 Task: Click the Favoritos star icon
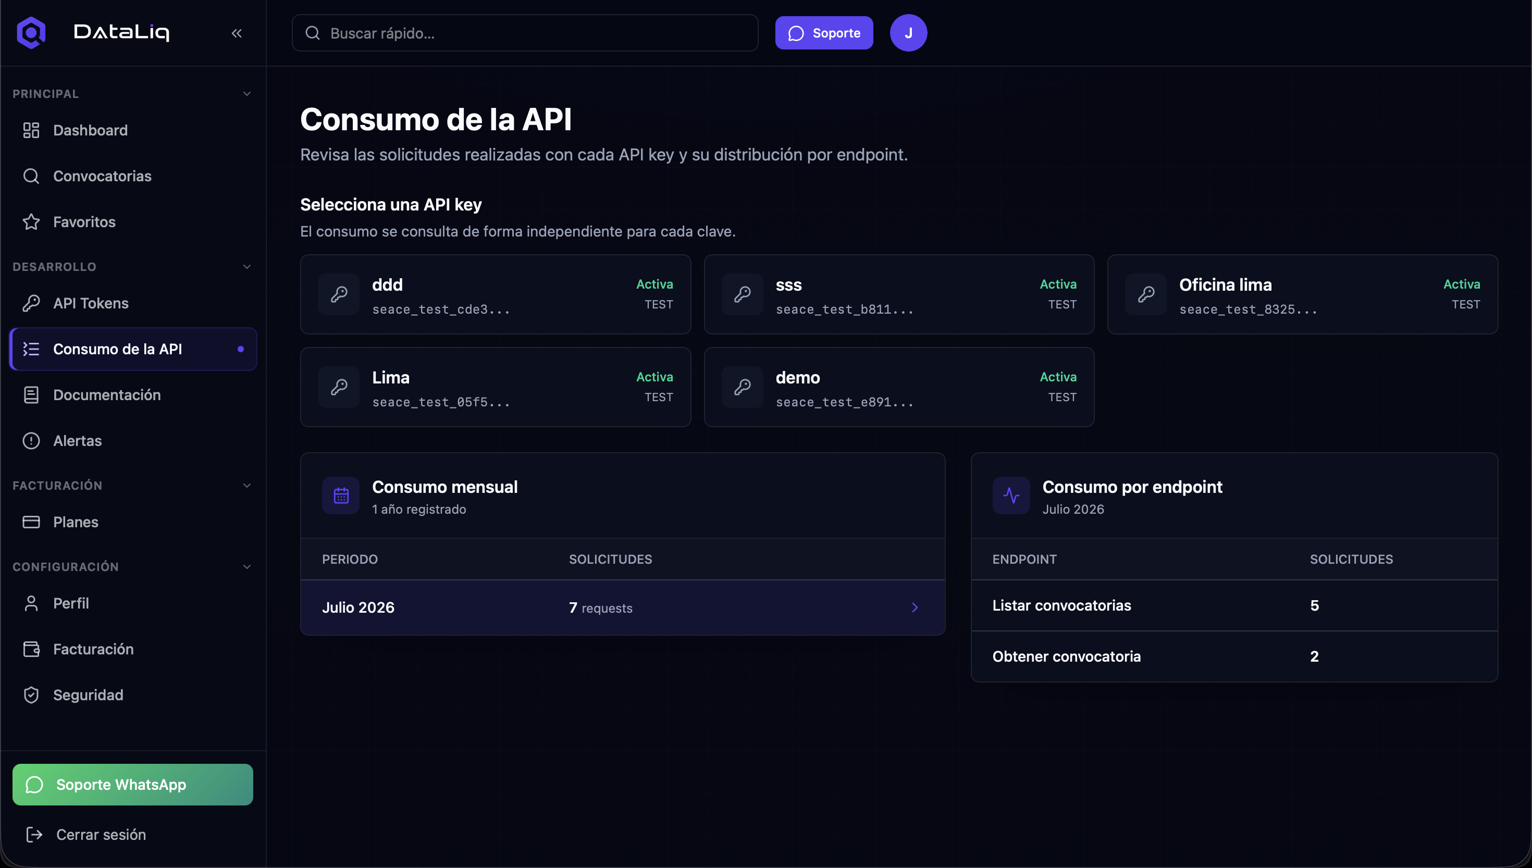(x=31, y=222)
